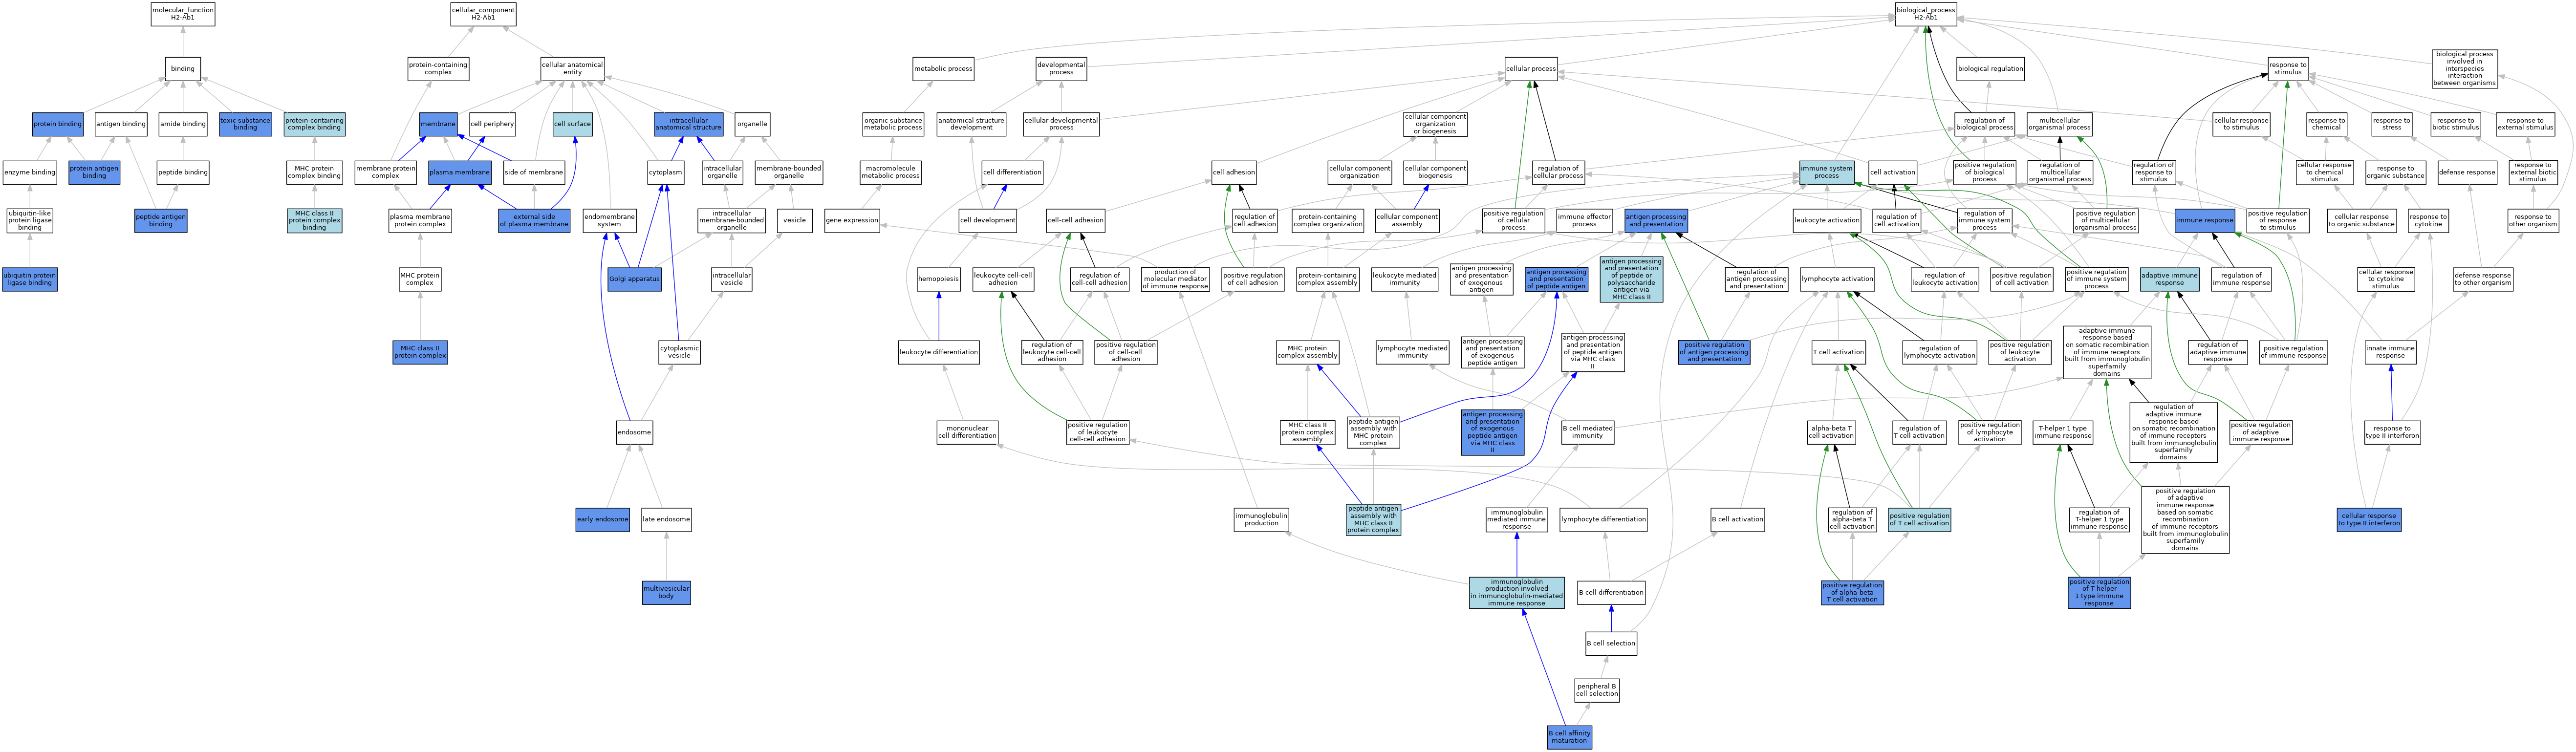
Task: Click the 'early endosome' node
Action: (x=603, y=520)
